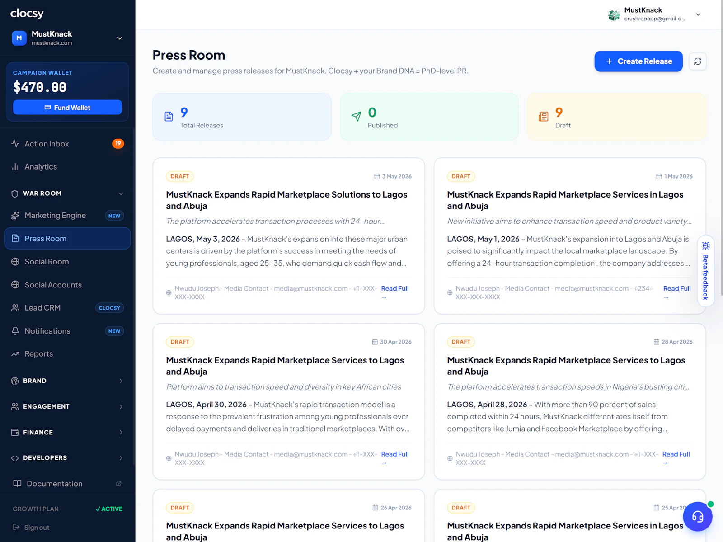Click the clocsy logo

tap(27, 13)
